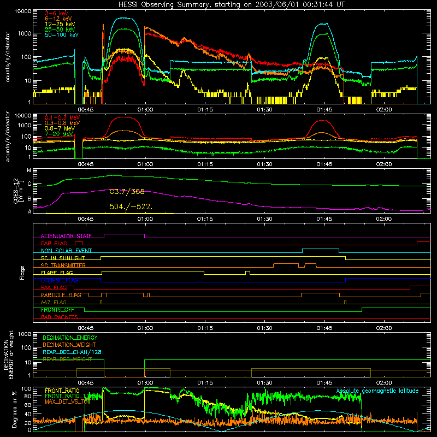Click the Degrees or % axis label
Image resolution: width=437 pixels, height=437 pixels.
[x=14, y=410]
